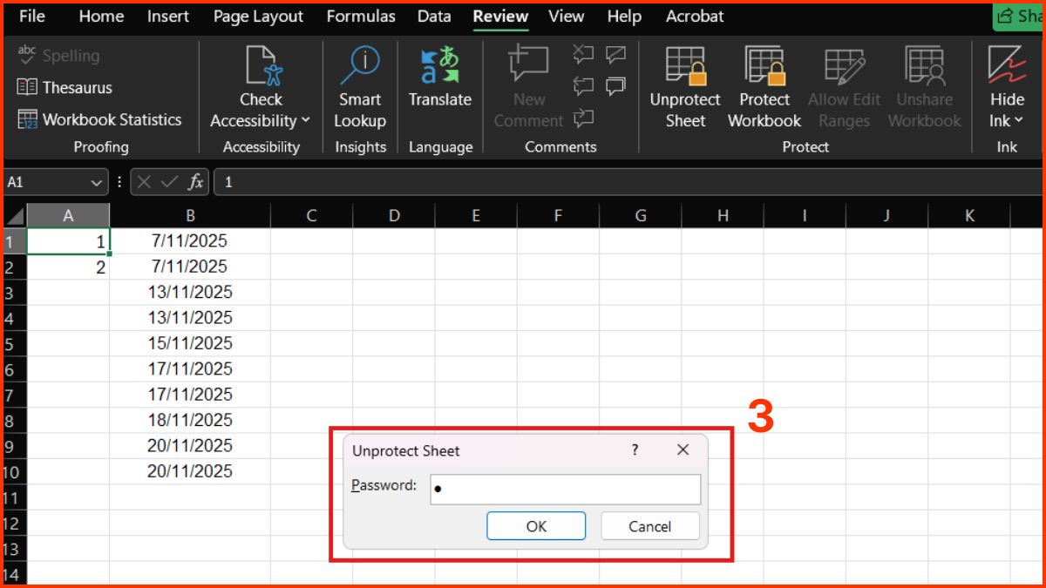Click inside the Password input field

pos(565,489)
